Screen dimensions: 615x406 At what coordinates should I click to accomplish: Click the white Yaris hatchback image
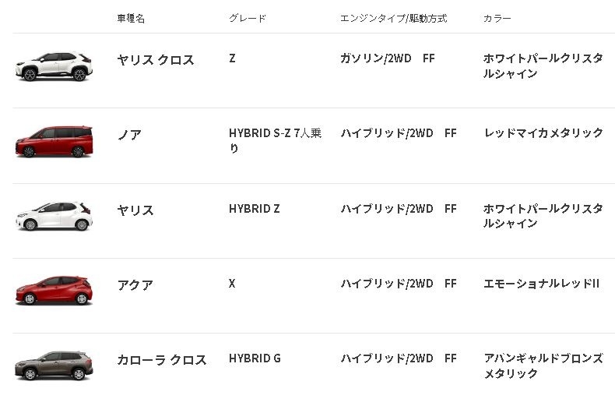point(54,216)
